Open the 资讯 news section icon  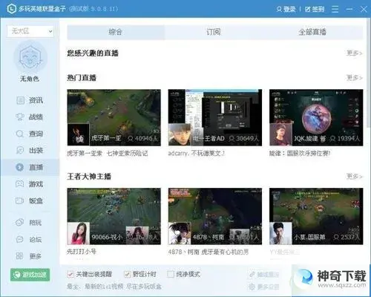(20, 100)
